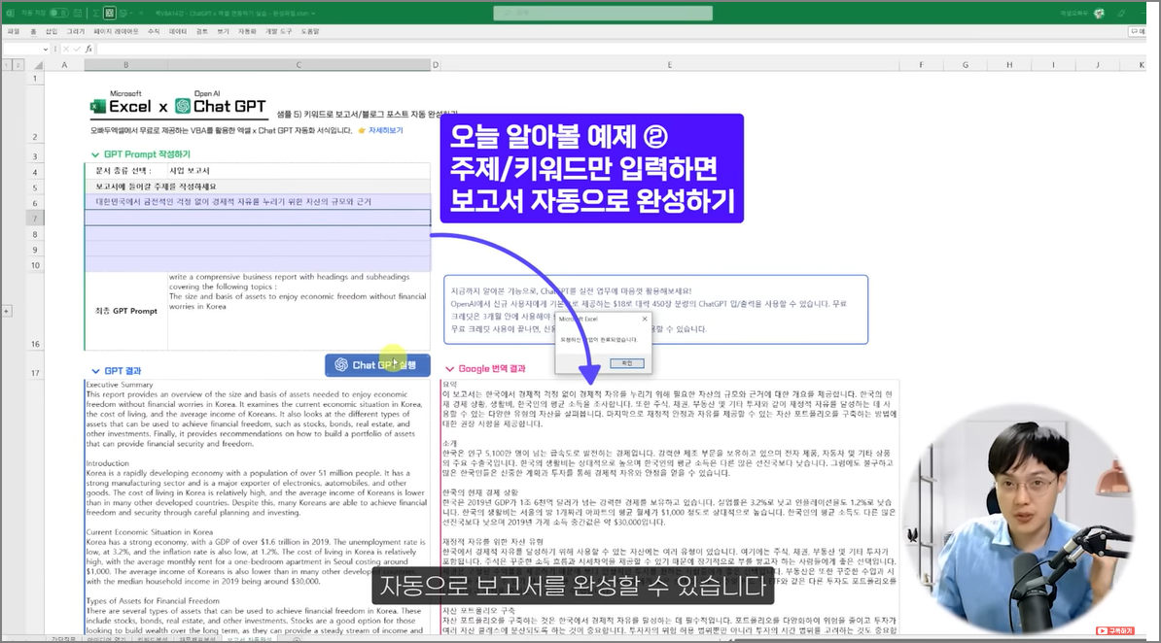Switch to the 데이터 ribbon tab
Screen dimensions: 1161x643
pyautogui.click(x=178, y=32)
